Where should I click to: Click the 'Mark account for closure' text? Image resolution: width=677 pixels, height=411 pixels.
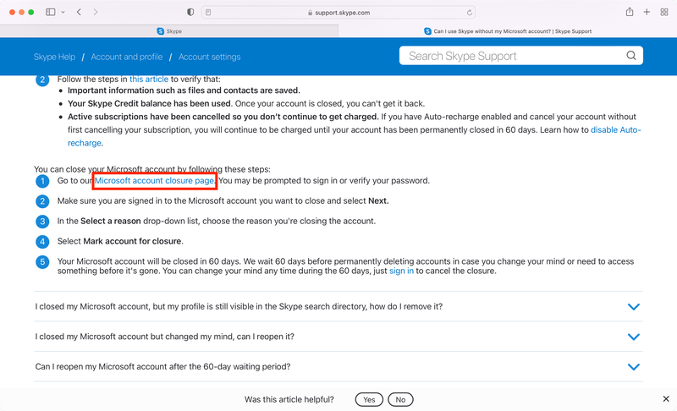[x=132, y=241]
